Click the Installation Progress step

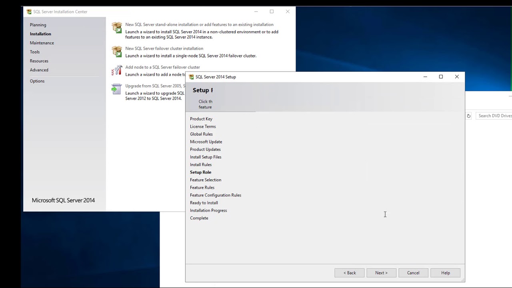tap(208, 210)
